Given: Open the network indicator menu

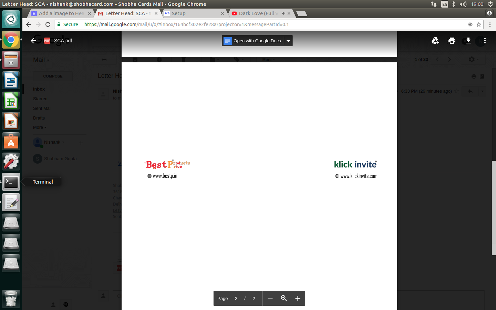Looking at the screenshot, I should pyautogui.click(x=434, y=4).
